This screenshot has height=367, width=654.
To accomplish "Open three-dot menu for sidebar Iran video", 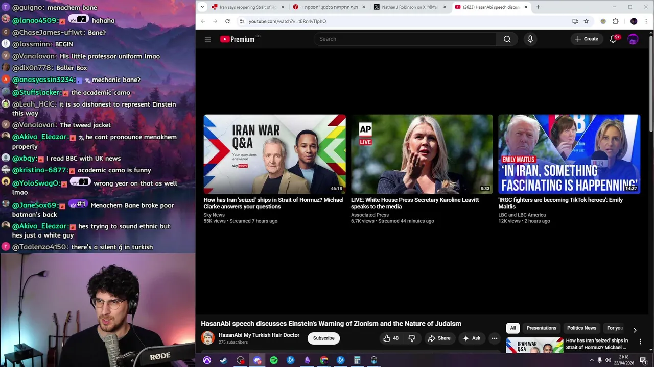I will pos(640,342).
